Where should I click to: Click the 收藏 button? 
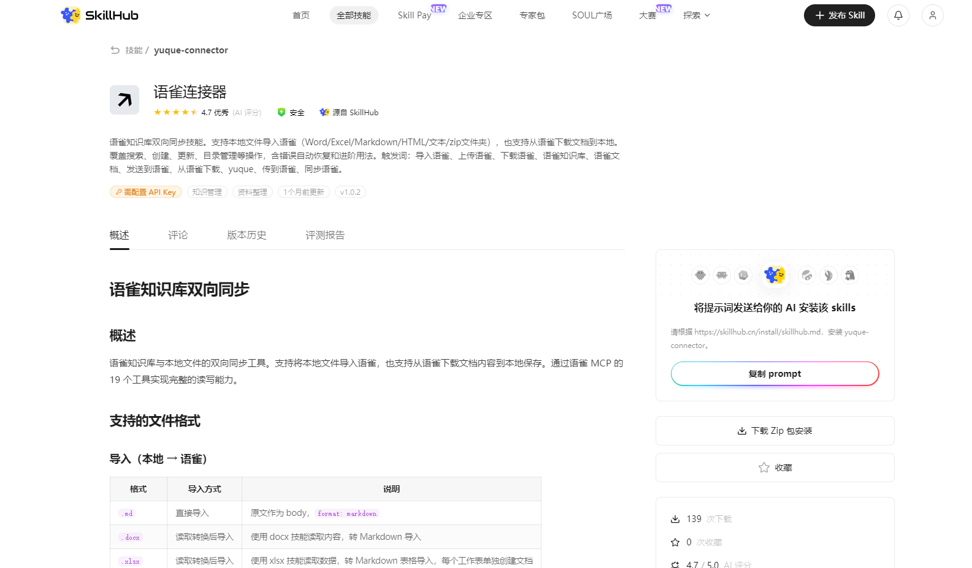point(775,468)
